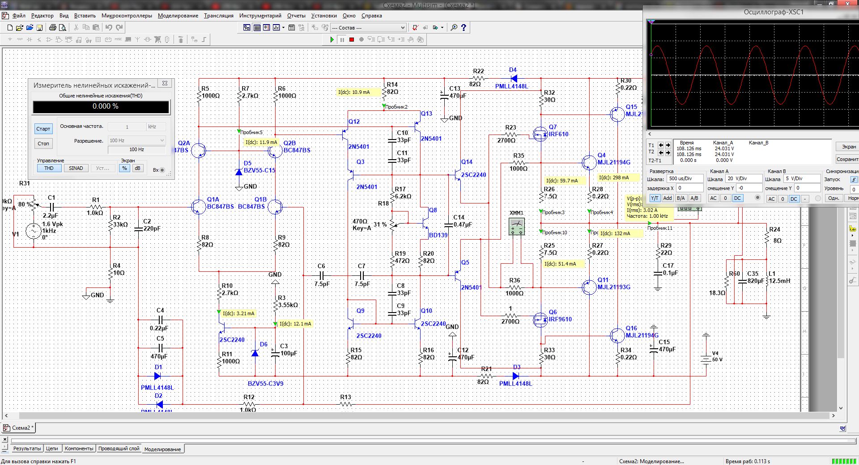Click the Spreadsheet view grid icon
The height and width of the screenshot is (465, 859).
pos(257,27)
